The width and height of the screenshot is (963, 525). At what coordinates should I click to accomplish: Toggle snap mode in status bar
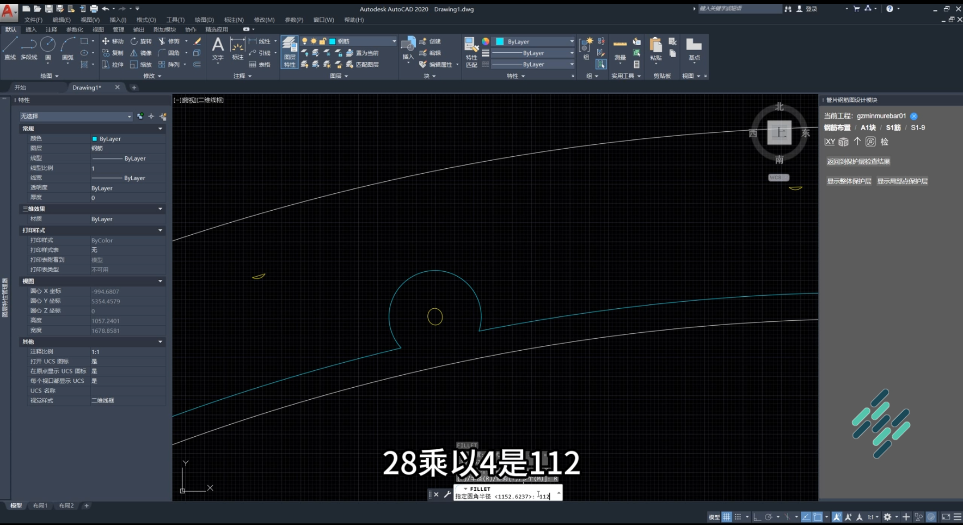pos(738,517)
